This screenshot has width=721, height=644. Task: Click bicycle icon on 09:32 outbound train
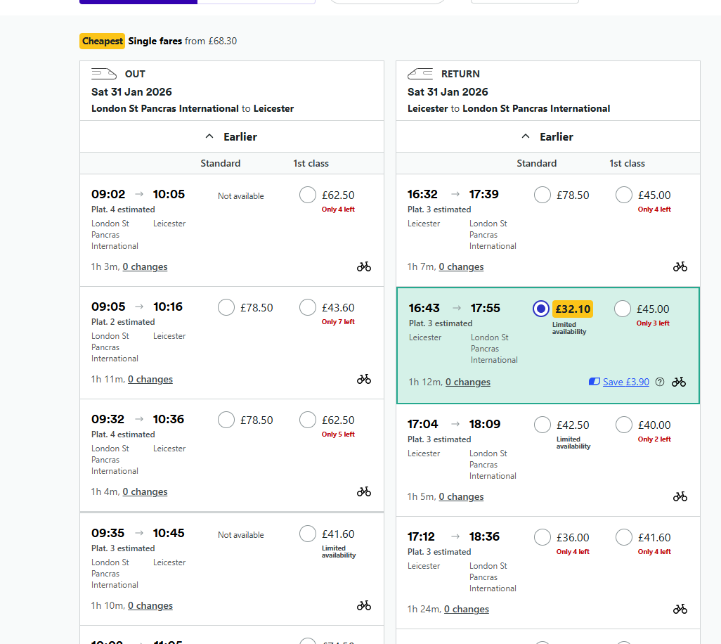[x=363, y=491]
